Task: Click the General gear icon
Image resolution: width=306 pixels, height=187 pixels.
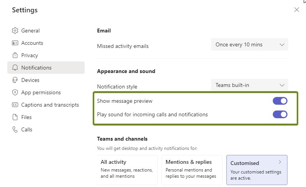Action: 15,31
